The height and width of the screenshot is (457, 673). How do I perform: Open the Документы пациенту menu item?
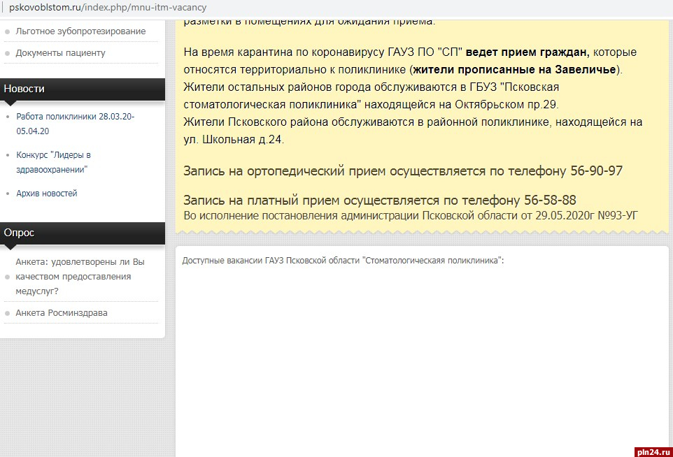(x=60, y=53)
